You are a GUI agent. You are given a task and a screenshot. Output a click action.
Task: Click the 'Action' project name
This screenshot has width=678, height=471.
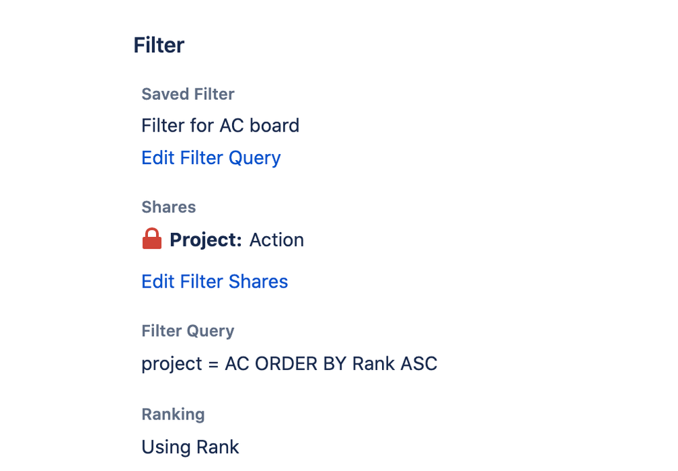(276, 240)
